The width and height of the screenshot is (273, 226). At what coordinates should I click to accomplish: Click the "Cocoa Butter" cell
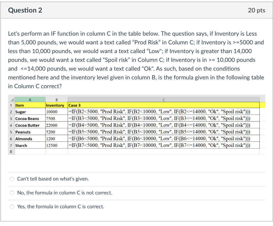[x=30, y=125]
